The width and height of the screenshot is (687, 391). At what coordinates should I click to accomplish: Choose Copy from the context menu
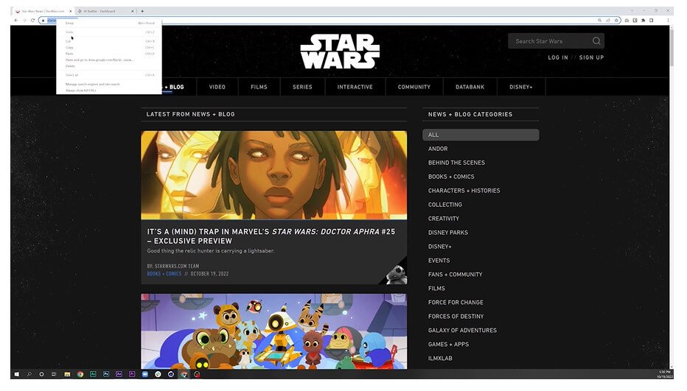69,47
